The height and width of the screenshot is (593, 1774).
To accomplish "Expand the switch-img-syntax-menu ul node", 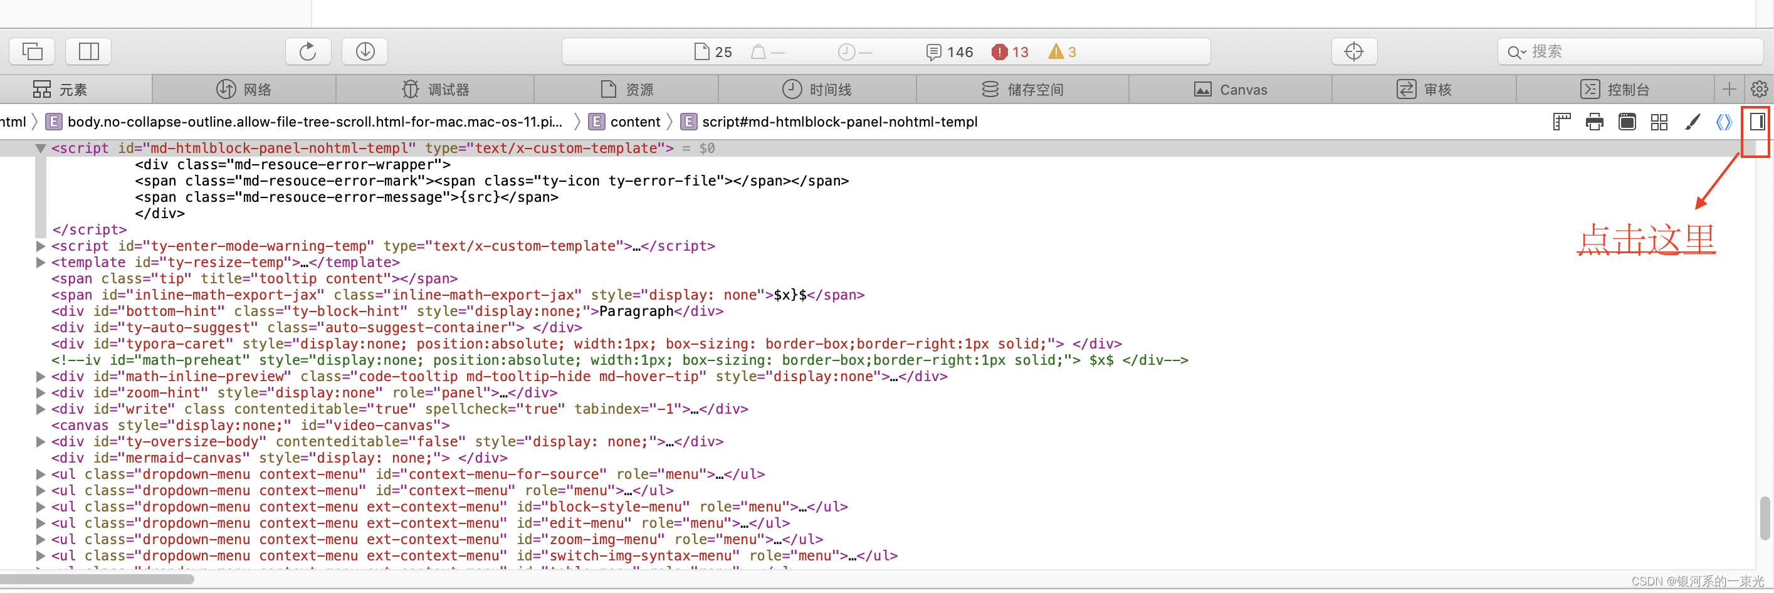I will coord(41,556).
